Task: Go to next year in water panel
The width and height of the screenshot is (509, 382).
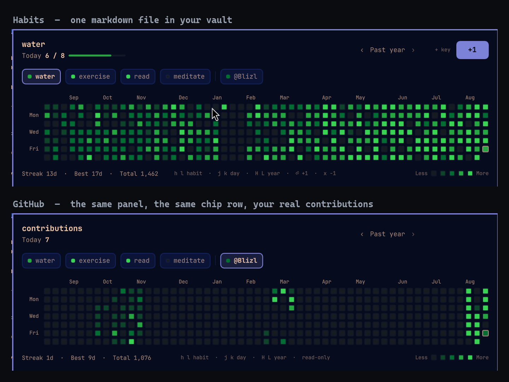Action: point(413,50)
